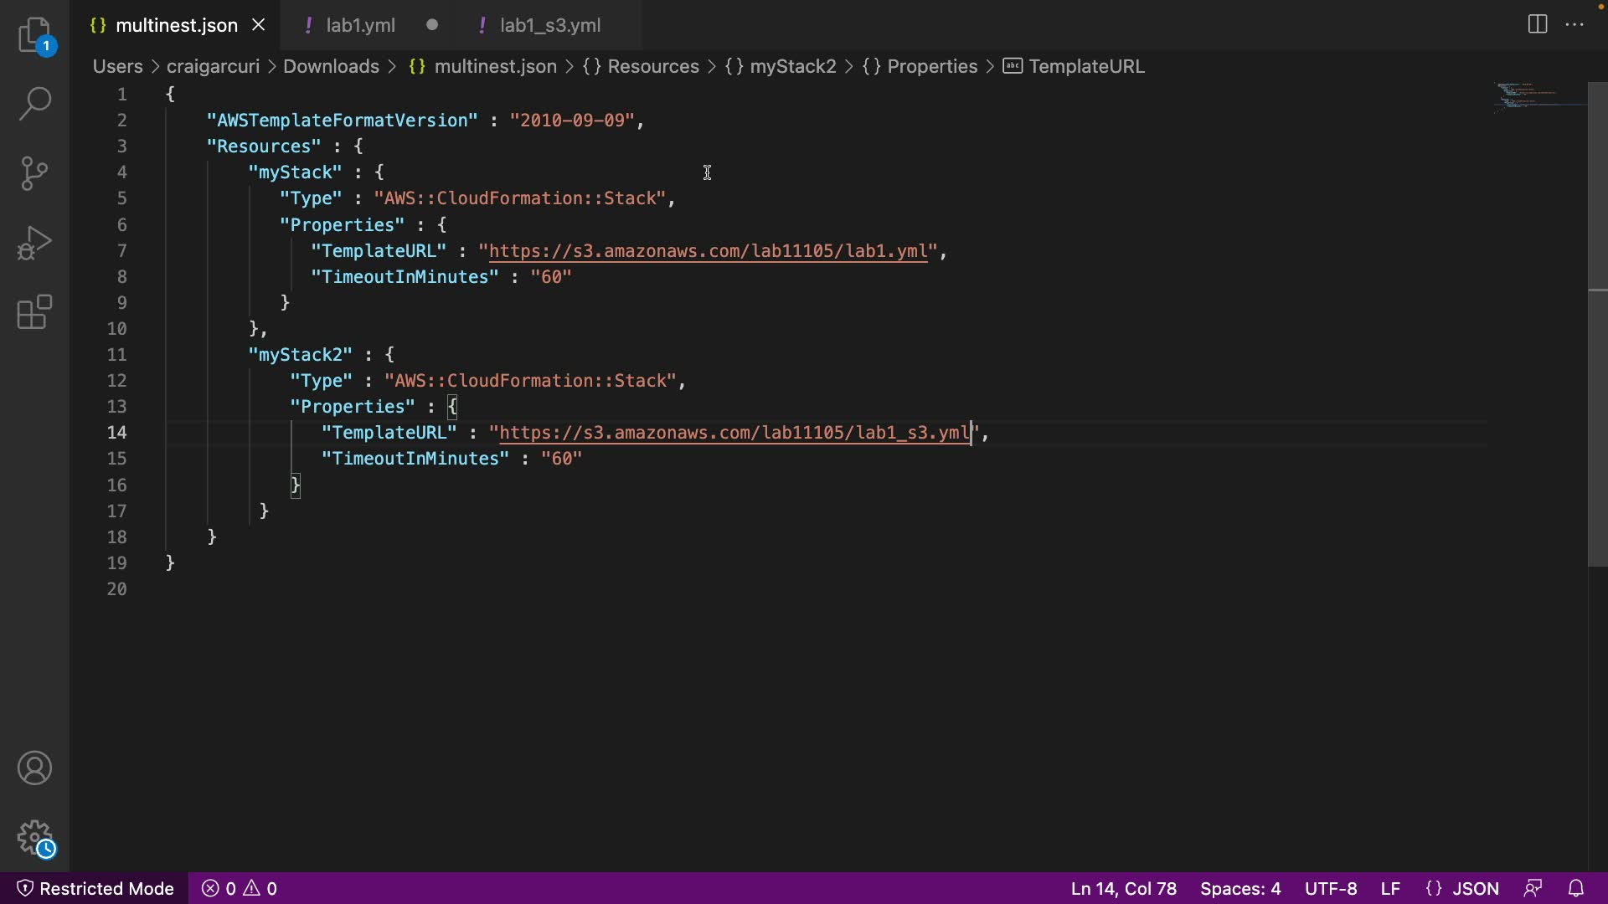Click the notifications bell in status bar
1608x904 pixels.
pyautogui.click(x=1575, y=888)
